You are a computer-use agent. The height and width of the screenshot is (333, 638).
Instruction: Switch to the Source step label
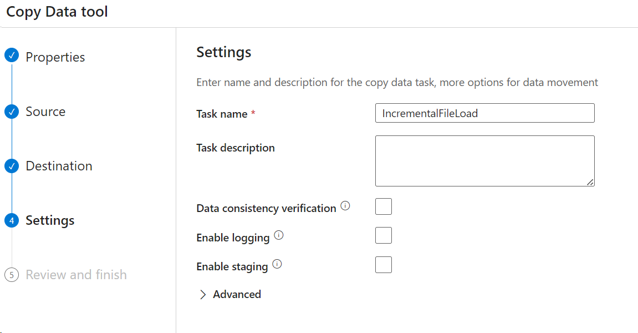(x=45, y=112)
